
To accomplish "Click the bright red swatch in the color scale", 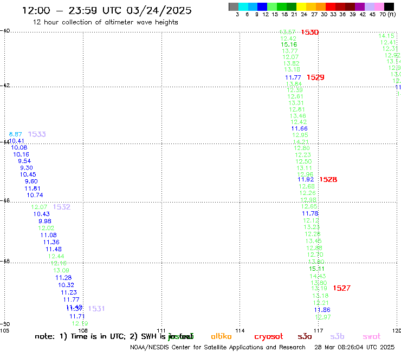I will (331, 6).
